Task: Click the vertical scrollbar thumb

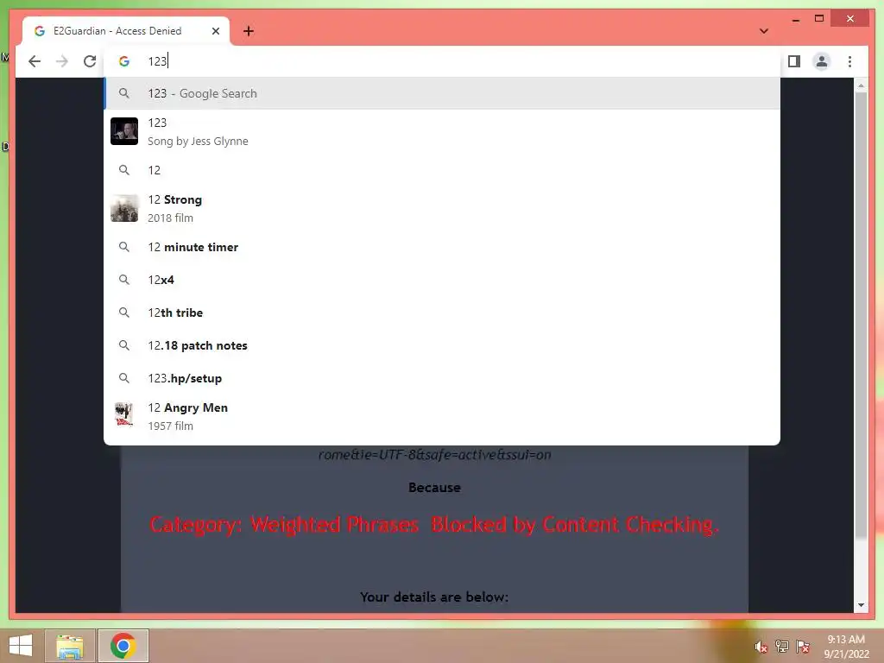Action: (x=861, y=316)
